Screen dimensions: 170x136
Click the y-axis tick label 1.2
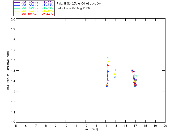13,102
